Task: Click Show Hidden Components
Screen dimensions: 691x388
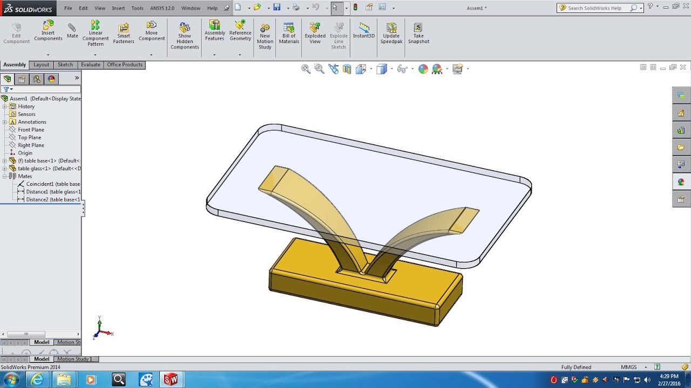Action: 185,36
